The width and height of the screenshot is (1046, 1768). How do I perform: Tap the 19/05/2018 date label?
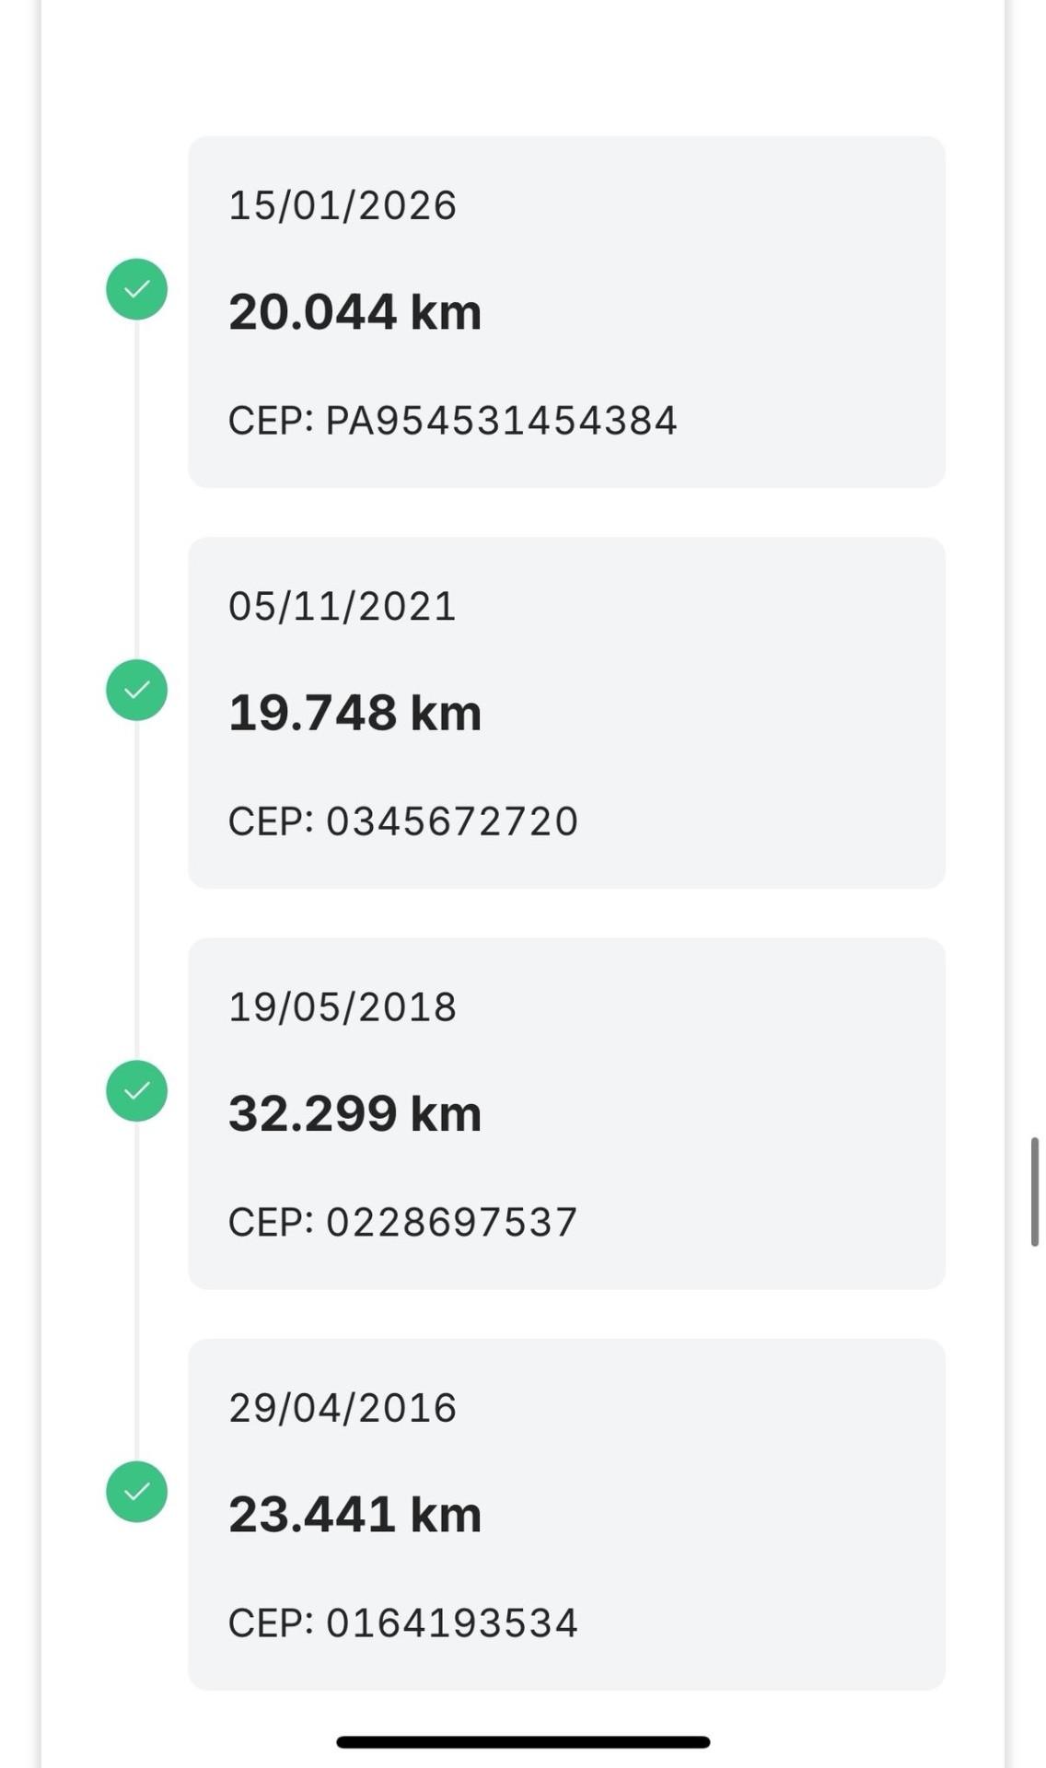[x=343, y=1007]
